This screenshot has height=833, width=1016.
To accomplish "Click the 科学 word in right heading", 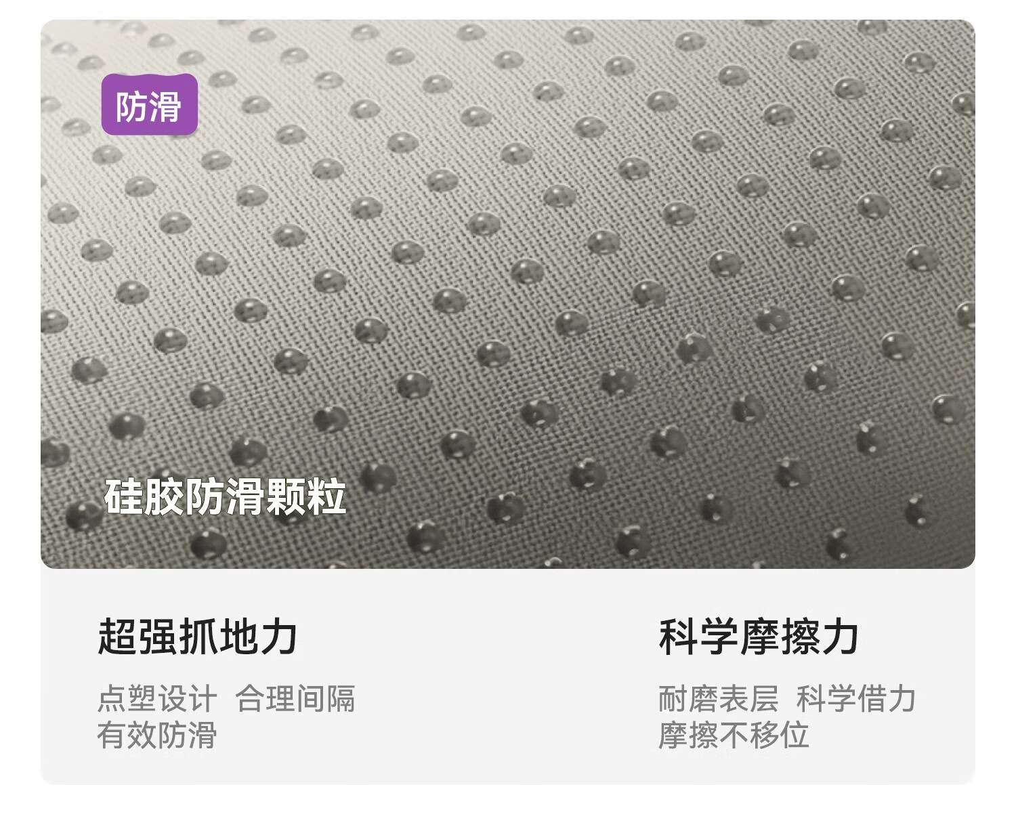I will click(698, 637).
